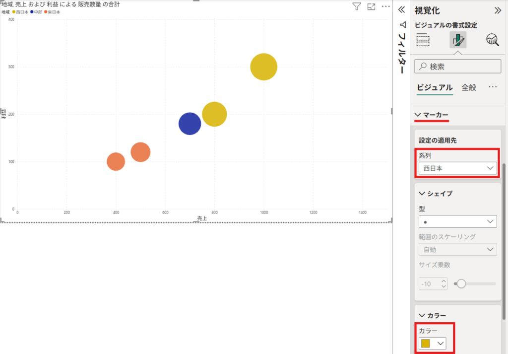The image size is (508, 354).
Task: Open the 系列 dropdown showing 西日本
Action: (457, 168)
